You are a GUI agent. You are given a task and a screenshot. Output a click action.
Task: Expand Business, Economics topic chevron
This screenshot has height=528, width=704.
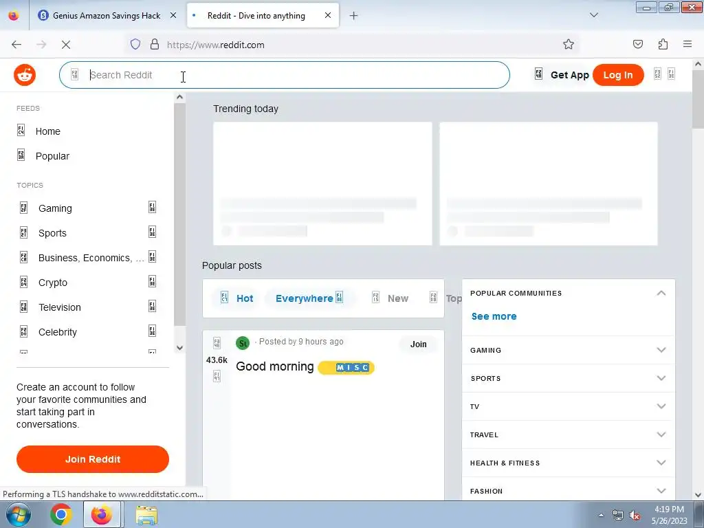tap(152, 257)
